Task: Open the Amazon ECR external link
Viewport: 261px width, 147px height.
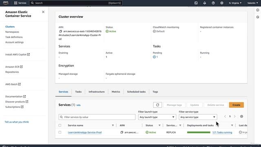Action: 14,67
